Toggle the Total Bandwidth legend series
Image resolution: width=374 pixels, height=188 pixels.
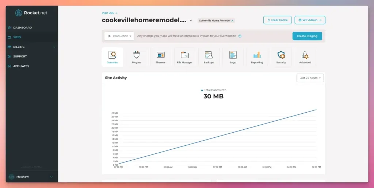[x=214, y=90]
